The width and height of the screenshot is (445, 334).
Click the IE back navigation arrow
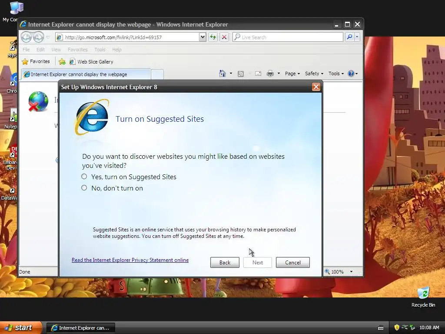pos(27,37)
